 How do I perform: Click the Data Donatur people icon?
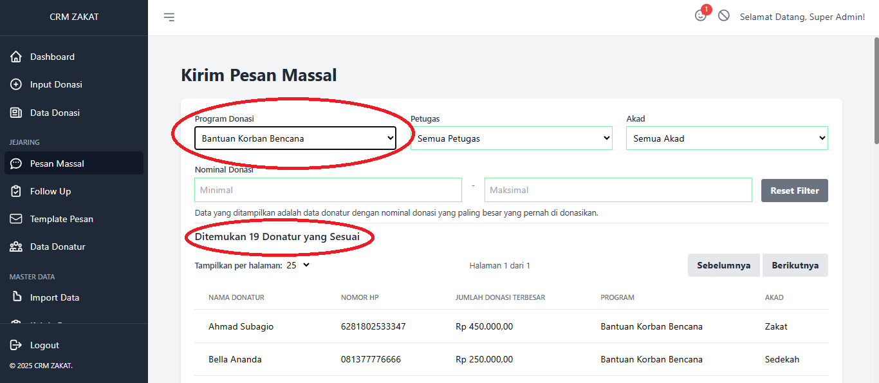[16, 247]
